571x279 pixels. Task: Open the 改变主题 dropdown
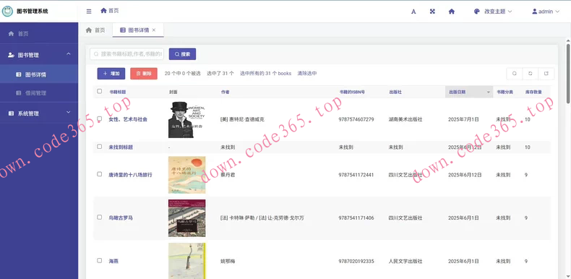pyautogui.click(x=494, y=12)
